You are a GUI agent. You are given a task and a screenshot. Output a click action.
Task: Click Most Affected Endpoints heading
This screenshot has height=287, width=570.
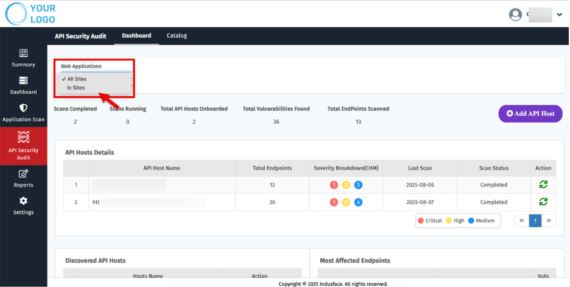tap(355, 260)
